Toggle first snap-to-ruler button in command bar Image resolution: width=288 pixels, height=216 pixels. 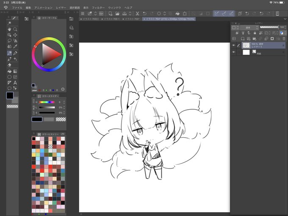217,14
